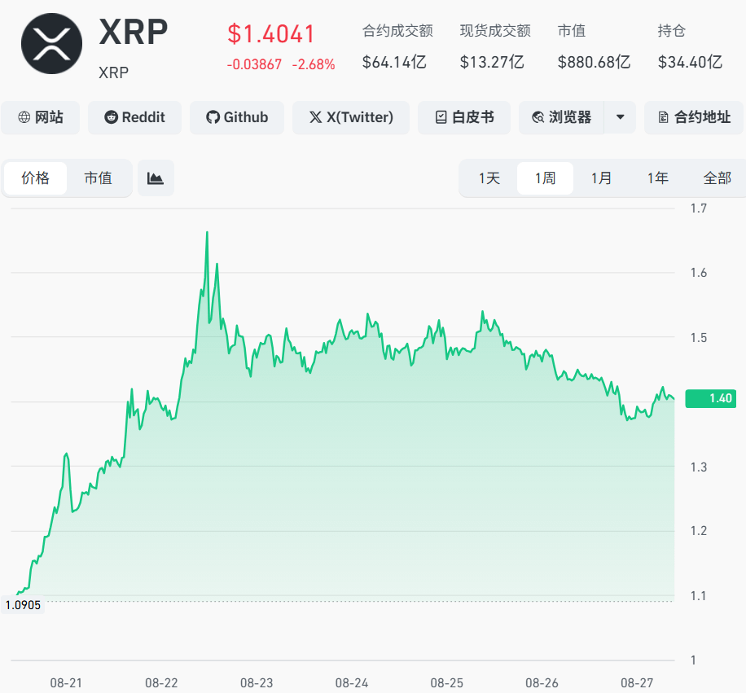Click the large XRP title text
This screenshot has height=693, width=746.
point(134,33)
